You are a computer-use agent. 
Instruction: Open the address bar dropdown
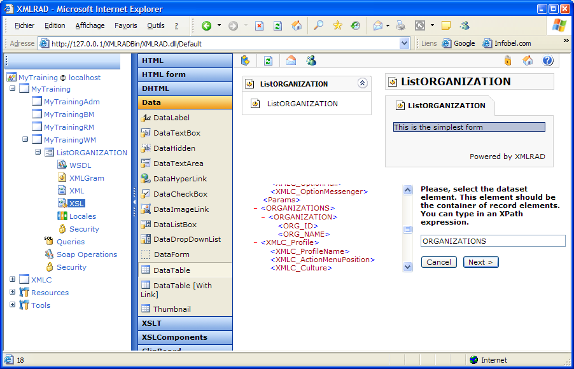pyautogui.click(x=405, y=44)
